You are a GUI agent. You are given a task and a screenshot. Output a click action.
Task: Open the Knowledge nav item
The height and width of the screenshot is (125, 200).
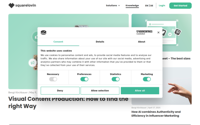click(132, 5)
